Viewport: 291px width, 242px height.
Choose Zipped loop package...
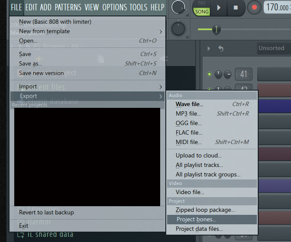(212, 210)
